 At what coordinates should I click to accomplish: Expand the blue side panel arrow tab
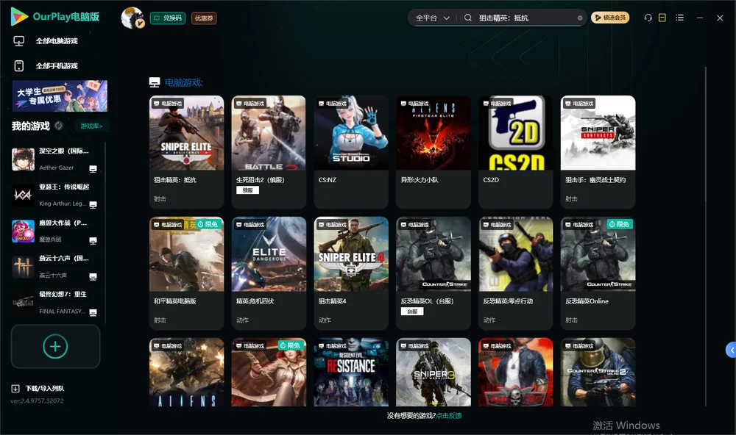pos(732,350)
